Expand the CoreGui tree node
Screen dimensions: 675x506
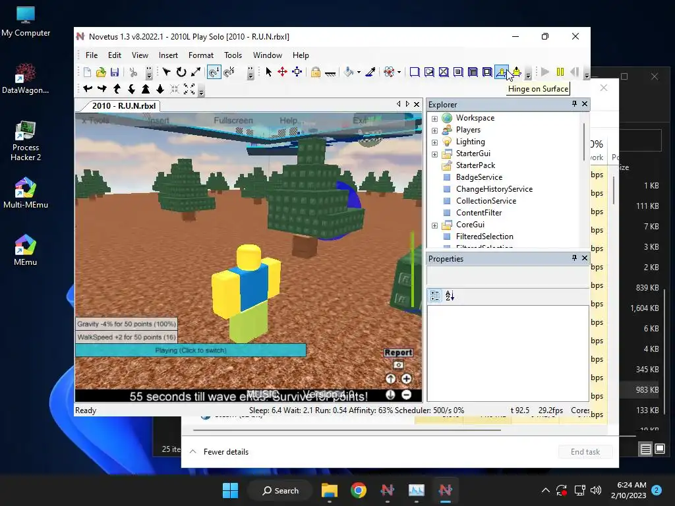pos(435,225)
